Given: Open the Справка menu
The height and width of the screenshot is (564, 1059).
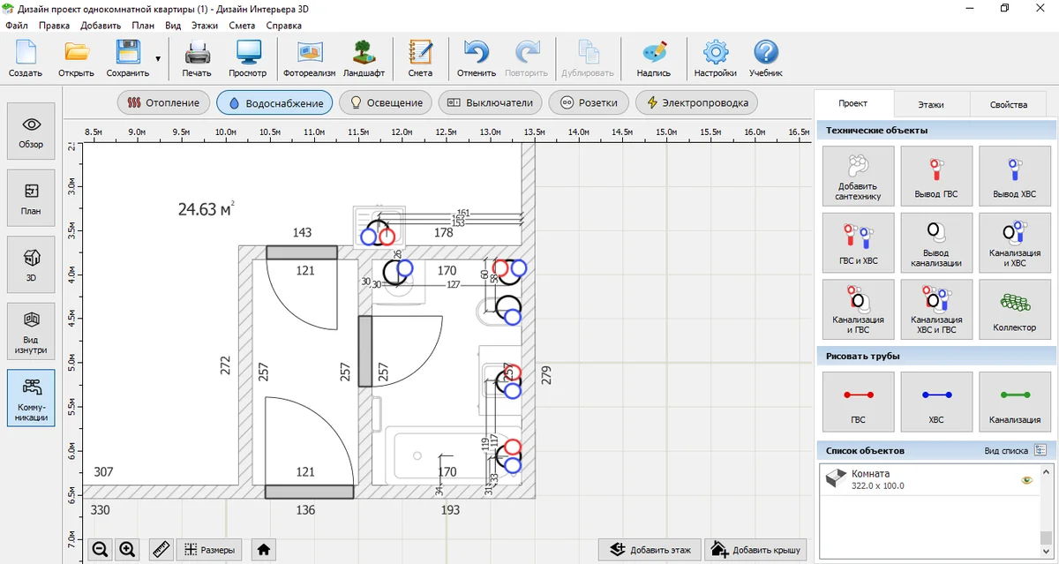Looking at the screenshot, I should coord(283,26).
